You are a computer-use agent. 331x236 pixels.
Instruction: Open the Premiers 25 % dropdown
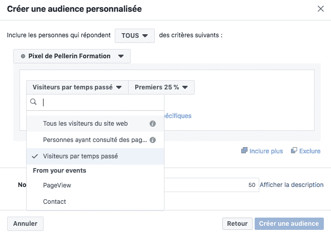pos(161,87)
